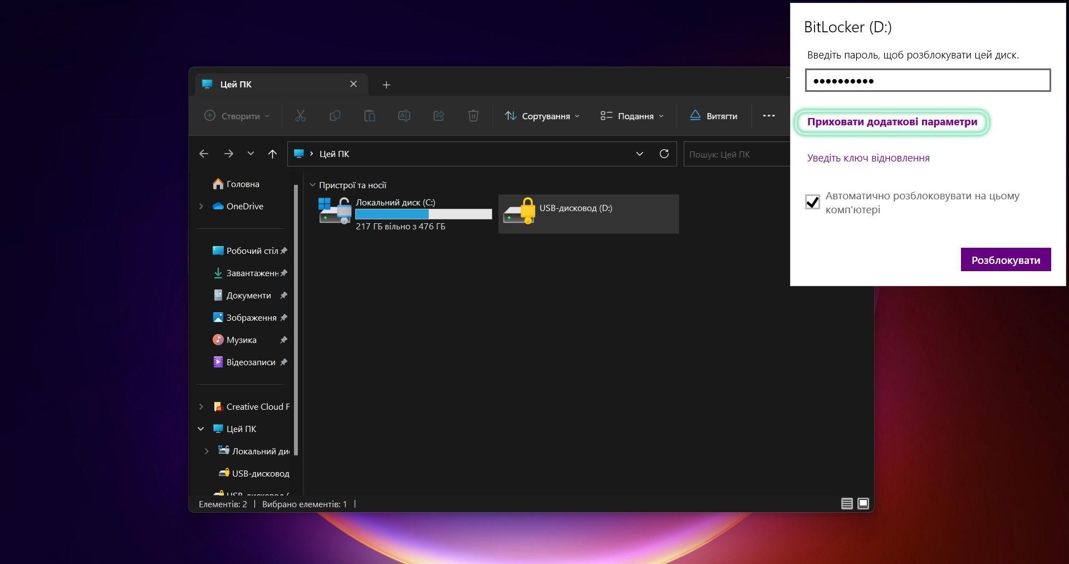The height and width of the screenshot is (564, 1069).
Task: Click the Share icon in toolbar
Action: (439, 116)
